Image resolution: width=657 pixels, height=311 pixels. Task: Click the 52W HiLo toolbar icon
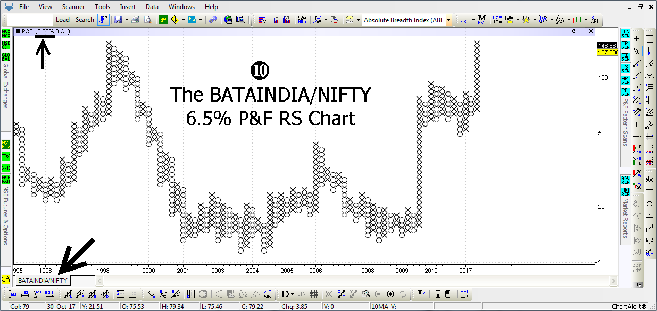(x=302, y=20)
